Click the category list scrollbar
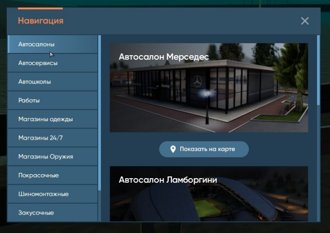 100,113
